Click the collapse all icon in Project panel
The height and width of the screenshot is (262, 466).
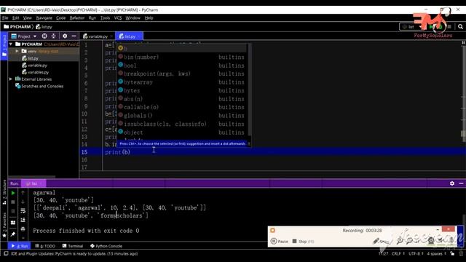click(x=53, y=36)
